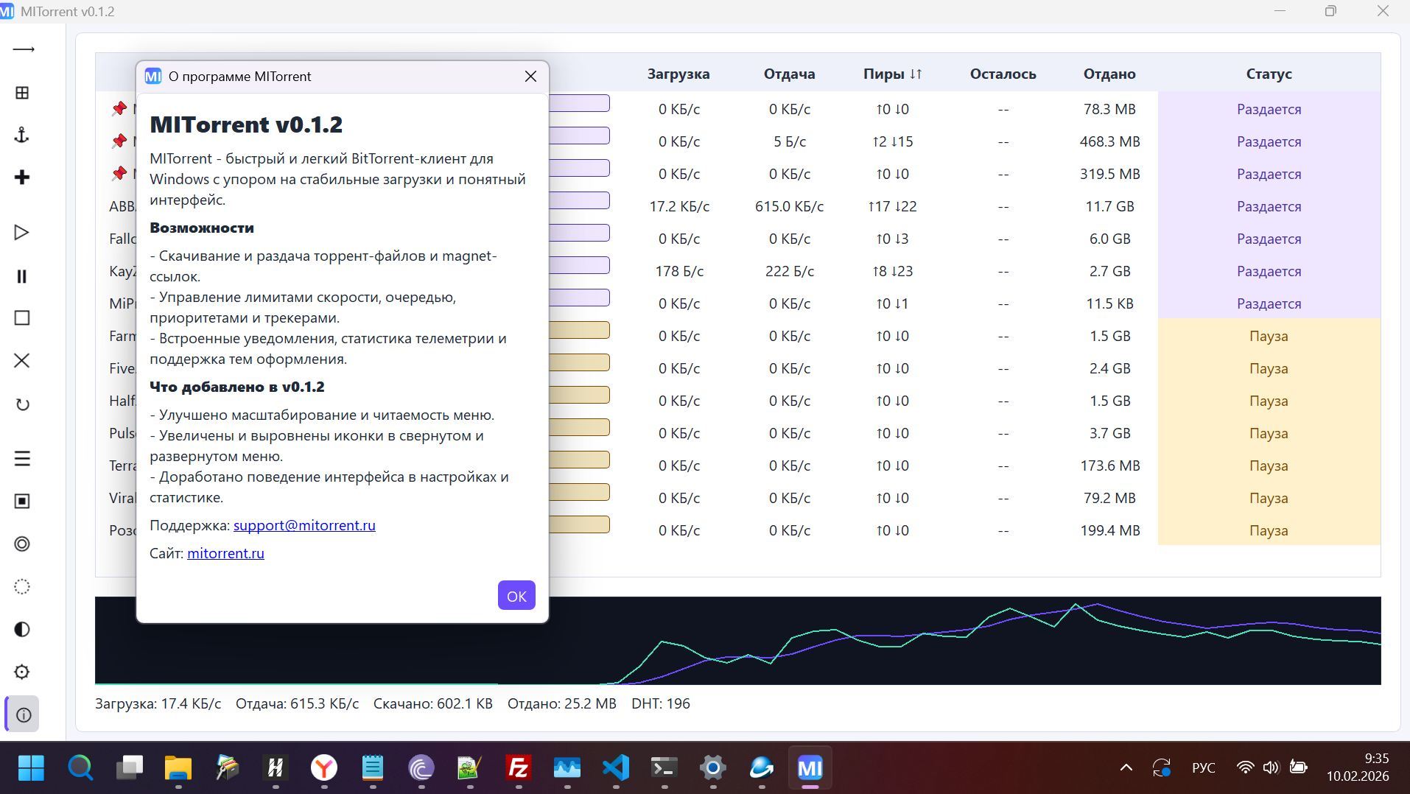1410x794 pixels.
Task: Open the support@mitorrent.ru email link
Action: tap(304, 525)
